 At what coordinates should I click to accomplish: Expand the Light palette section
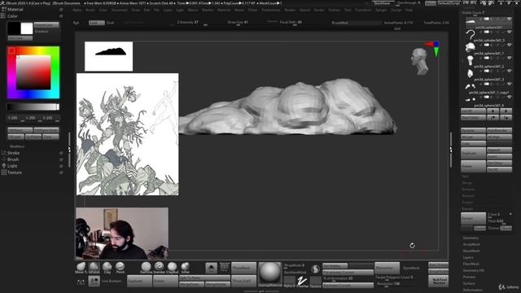[12, 166]
